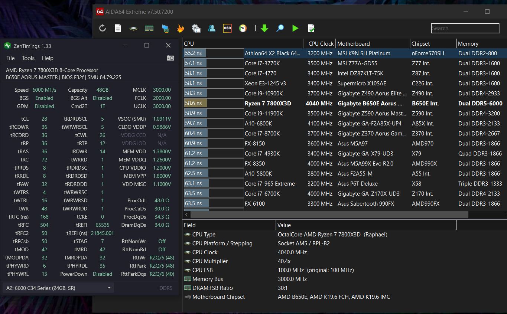This screenshot has height=314, width=507.
Task: Launch the flame stability test icon
Action: [181, 28]
